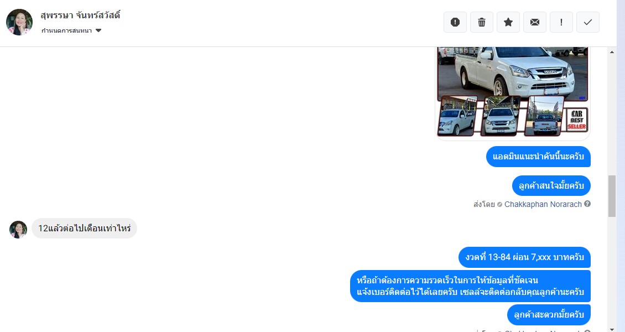625x332 pixels.
Task: Click small avatar beside customer message
Action: (x=18, y=230)
